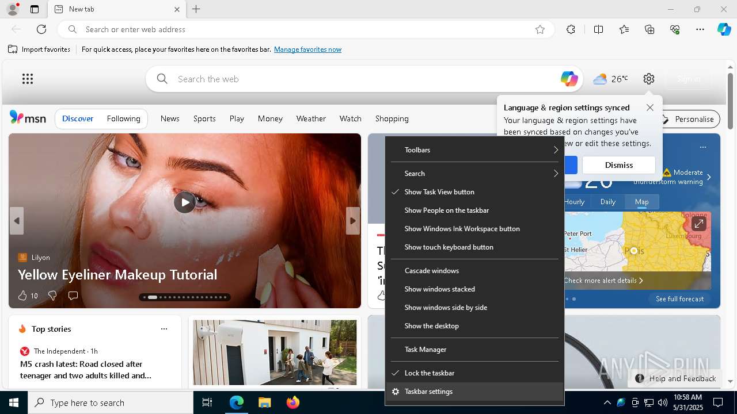Open the volume control in system tray
737x414 pixels.
(x=662, y=402)
